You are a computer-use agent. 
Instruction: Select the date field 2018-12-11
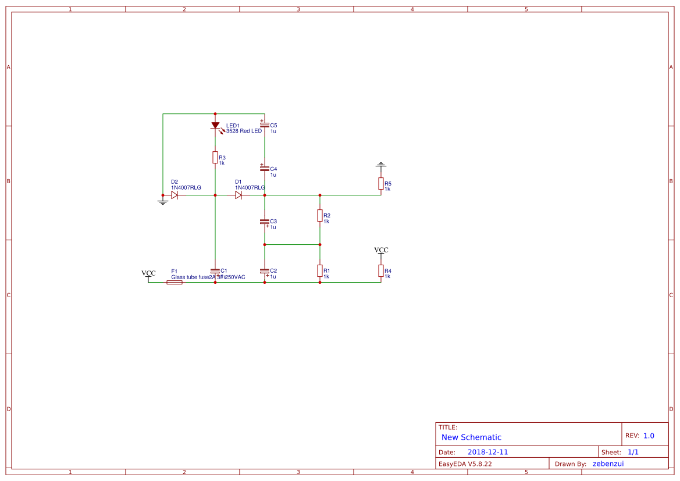point(487,452)
